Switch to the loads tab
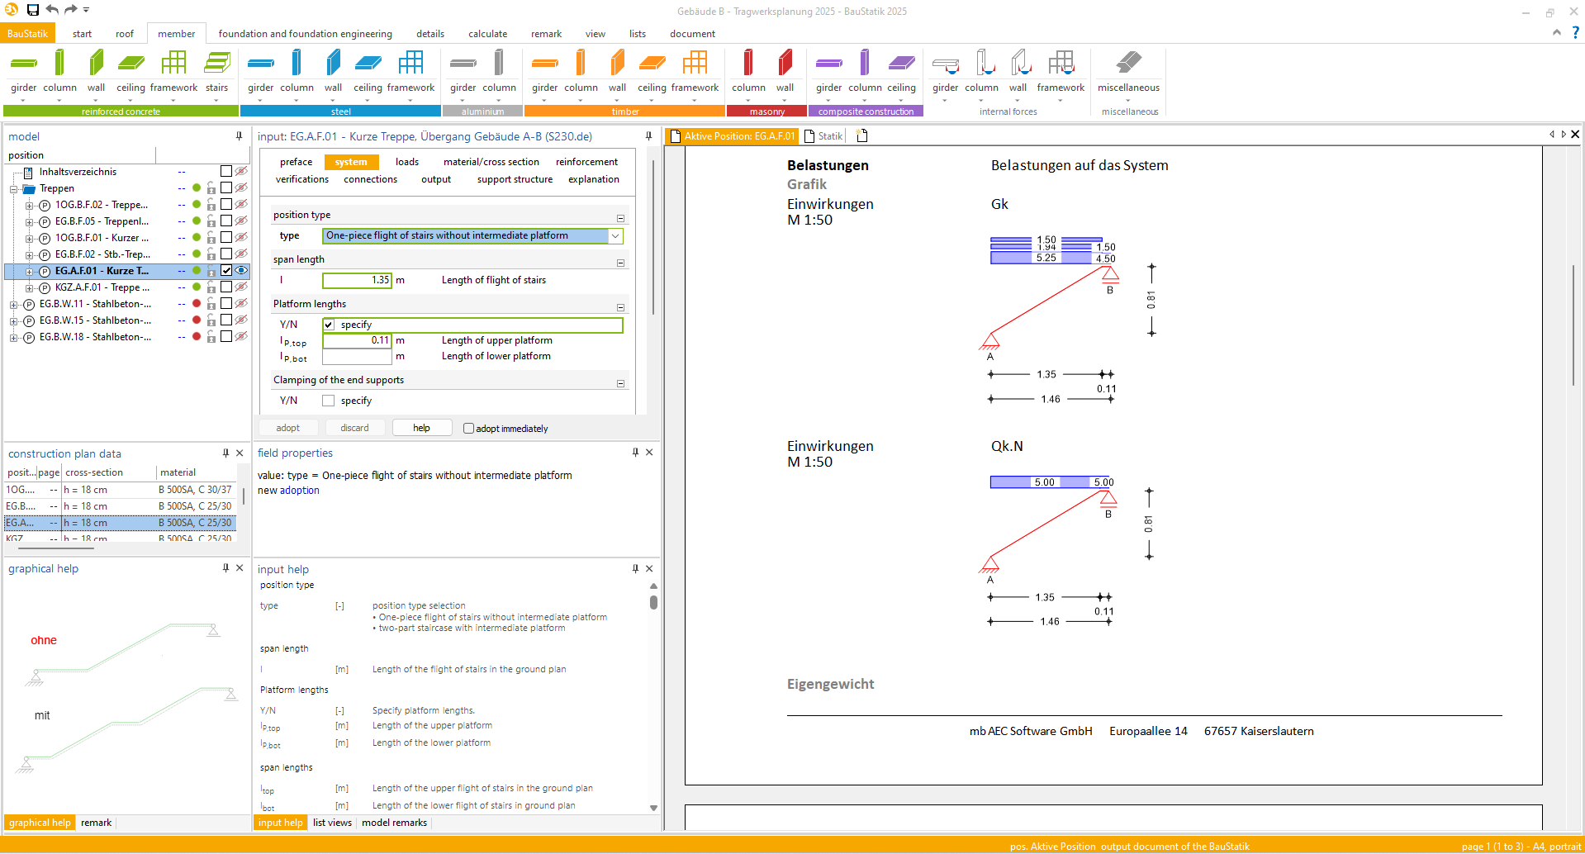This screenshot has height=854, width=1585. [x=406, y=162]
